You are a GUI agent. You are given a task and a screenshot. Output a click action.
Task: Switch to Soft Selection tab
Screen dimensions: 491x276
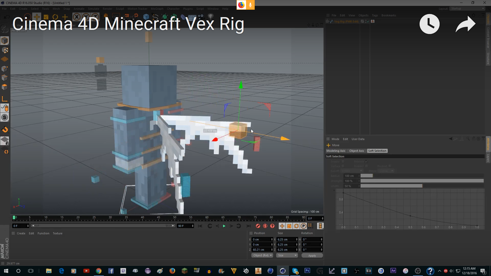point(377,151)
